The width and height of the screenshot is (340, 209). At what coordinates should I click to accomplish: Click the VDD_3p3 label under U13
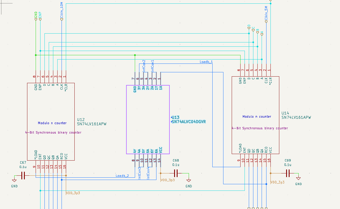pos(168,180)
